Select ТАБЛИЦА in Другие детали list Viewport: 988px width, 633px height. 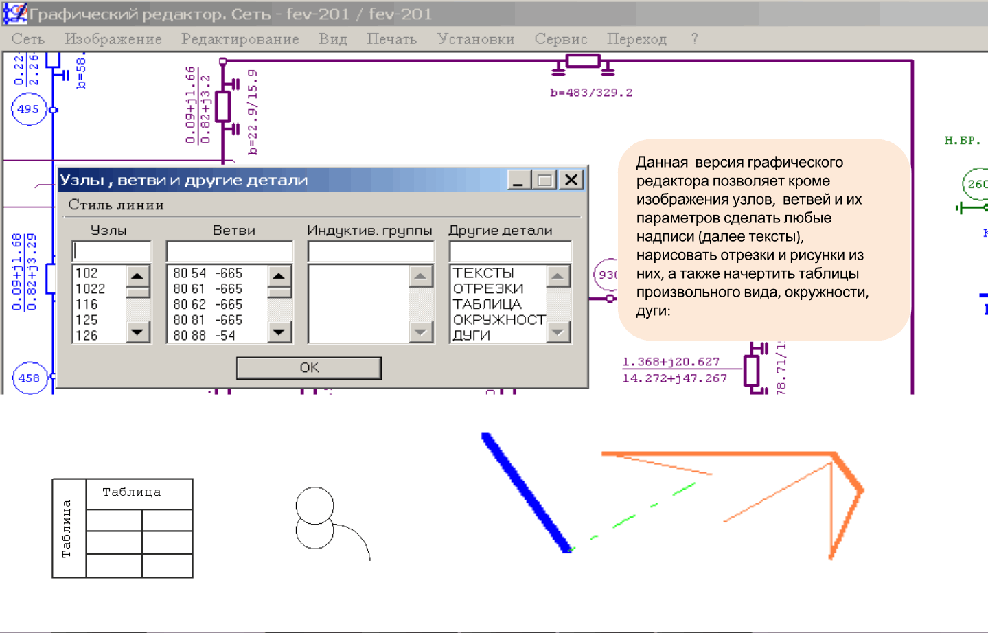pyautogui.click(x=487, y=304)
